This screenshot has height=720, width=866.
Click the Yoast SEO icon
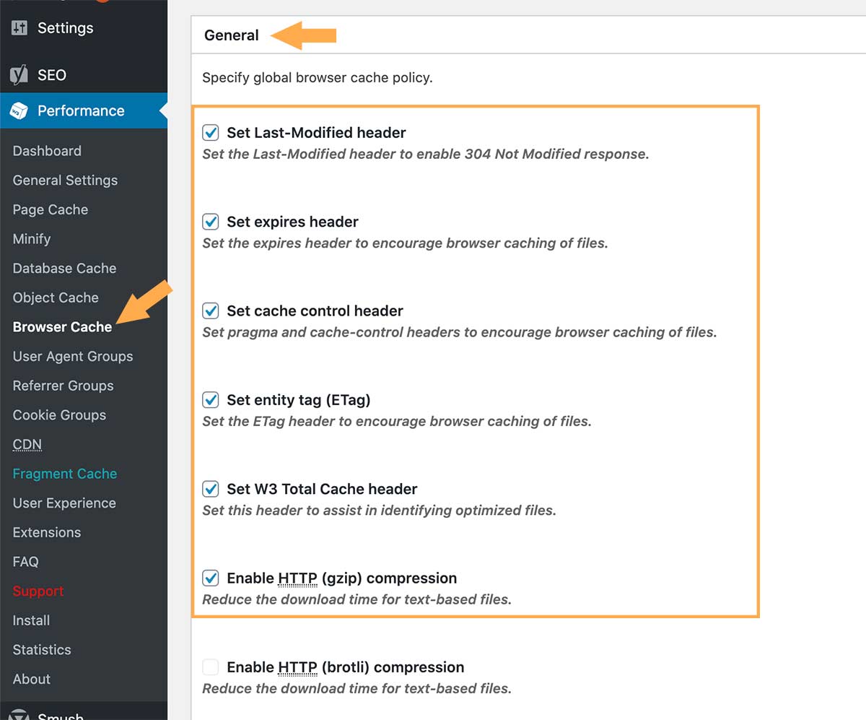(x=19, y=75)
